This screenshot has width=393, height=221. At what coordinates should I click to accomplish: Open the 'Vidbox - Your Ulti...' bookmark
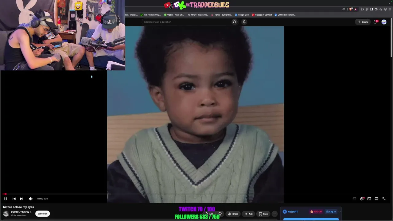point(174,15)
